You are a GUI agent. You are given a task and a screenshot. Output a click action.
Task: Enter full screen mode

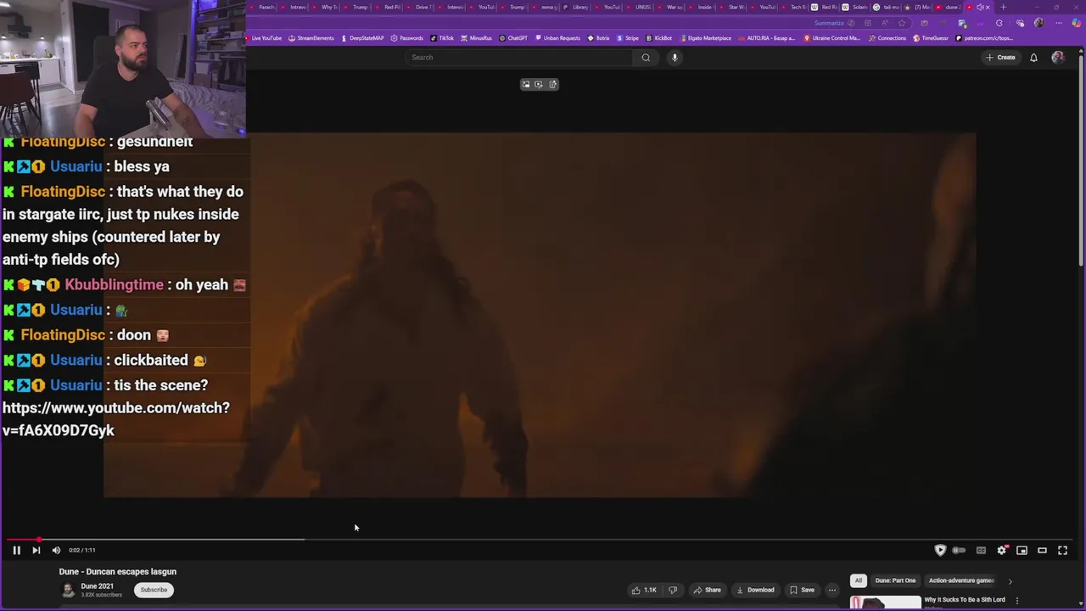1062,550
